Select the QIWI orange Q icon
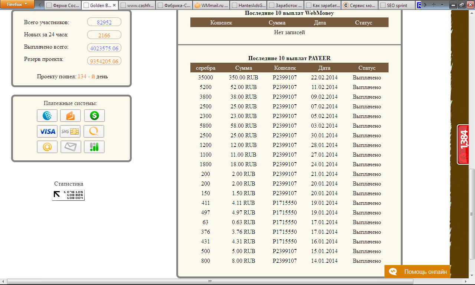475x285 pixels. (94, 131)
